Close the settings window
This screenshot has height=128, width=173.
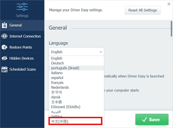pyautogui.click(x=169, y=4)
